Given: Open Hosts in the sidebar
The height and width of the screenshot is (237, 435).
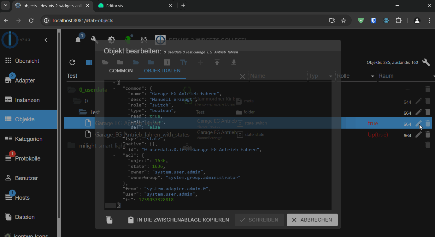Looking at the screenshot, I should 28,198.
